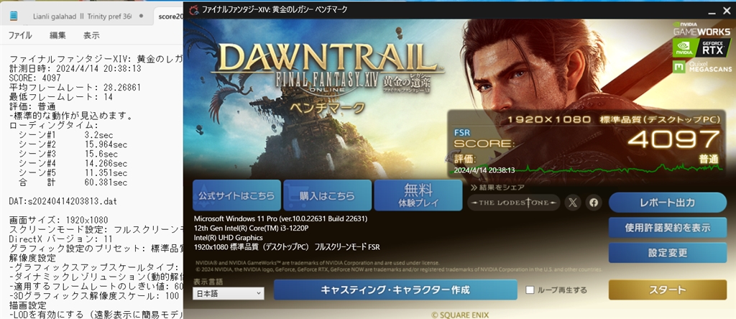This screenshot has height=319, width=736.
Task: Switch to the Lianli galahad II tab
Action: click(x=82, y=16)
